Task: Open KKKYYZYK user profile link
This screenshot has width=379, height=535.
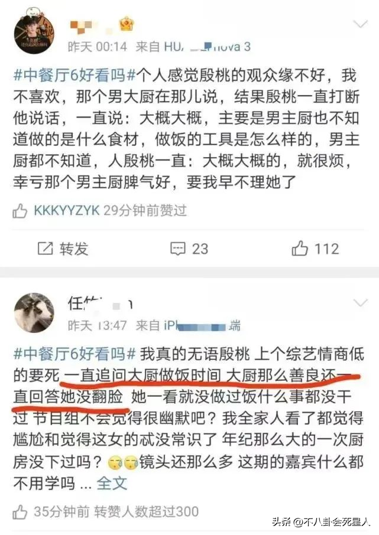Action: click(67, 211)
